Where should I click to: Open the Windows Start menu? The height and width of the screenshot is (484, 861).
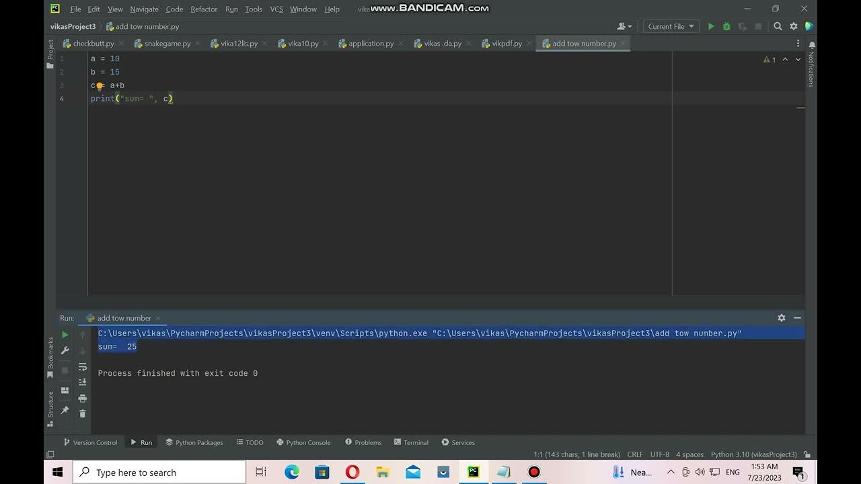[58, 473]
